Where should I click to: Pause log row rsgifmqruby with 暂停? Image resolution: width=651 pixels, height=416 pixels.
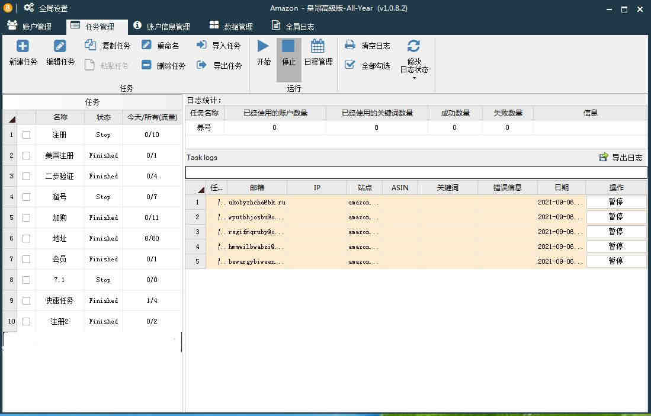pyautogui.click(x=615, y=232)
